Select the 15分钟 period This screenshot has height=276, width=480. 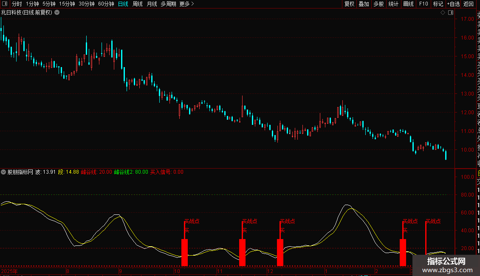click(67, 4)
